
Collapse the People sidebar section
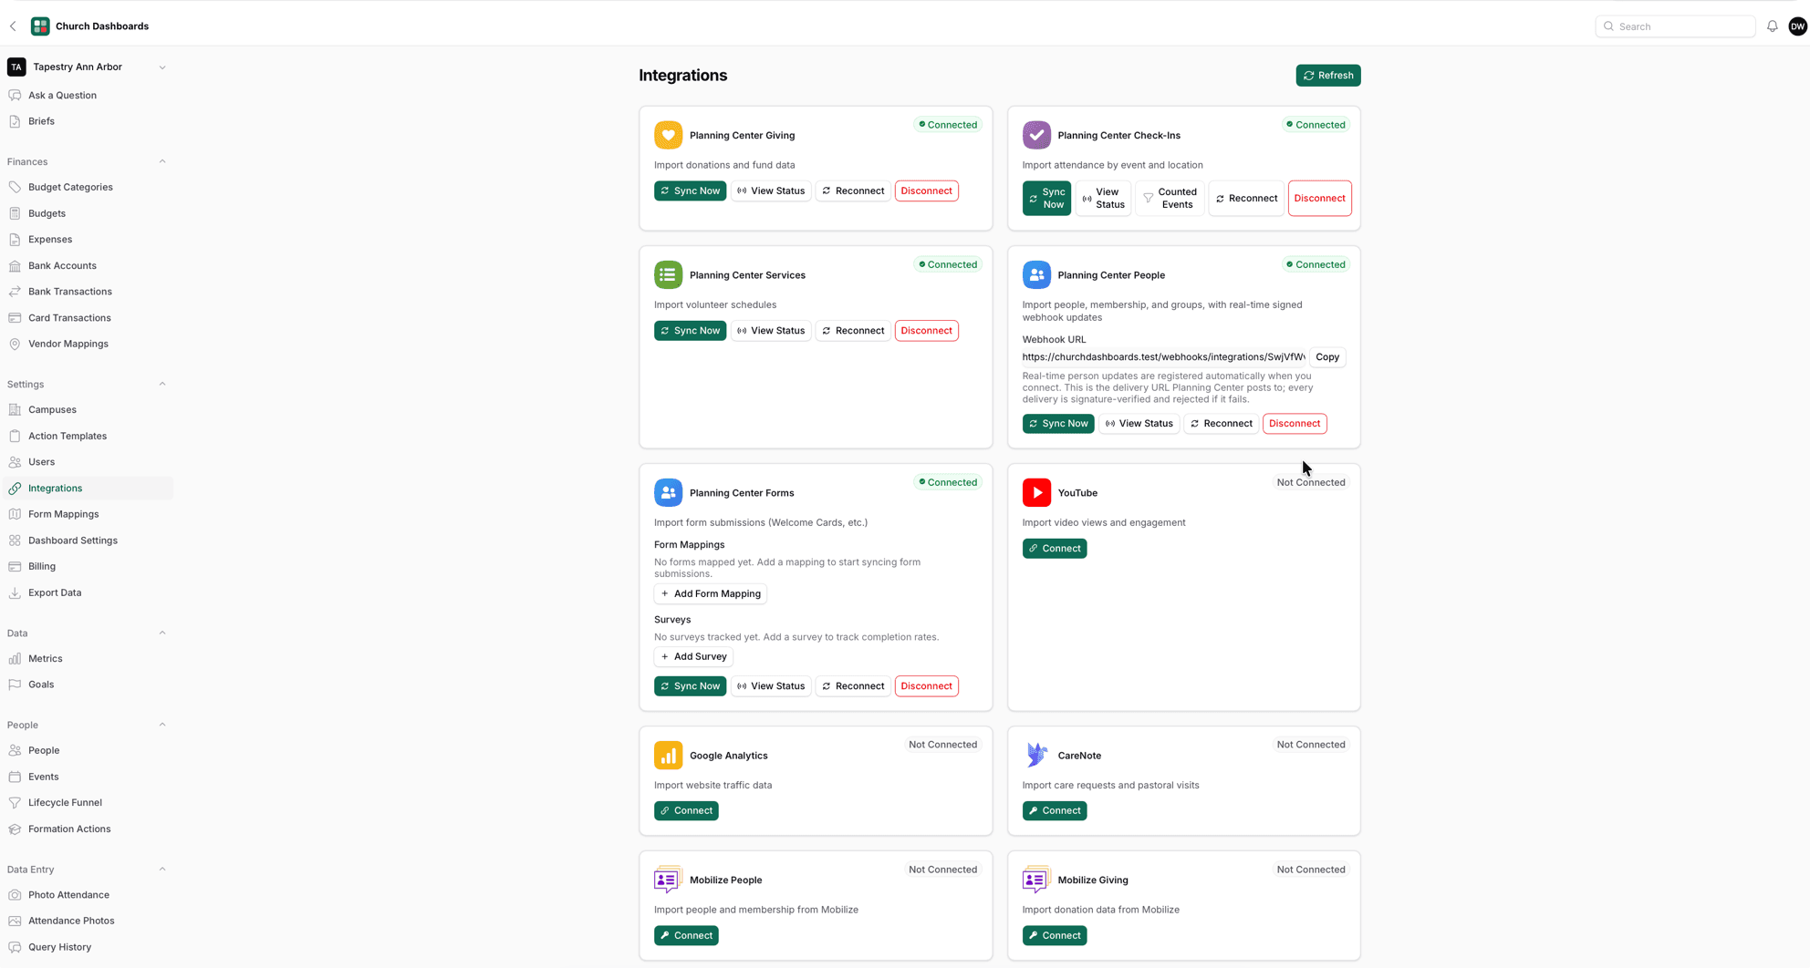(x=162, y=725)
